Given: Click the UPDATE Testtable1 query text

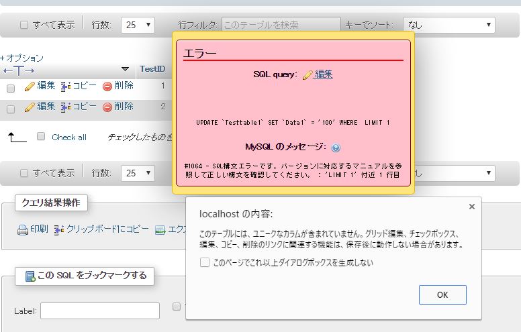Looking at the screenshot, I should pyautogui.click(x=293, y=123).
